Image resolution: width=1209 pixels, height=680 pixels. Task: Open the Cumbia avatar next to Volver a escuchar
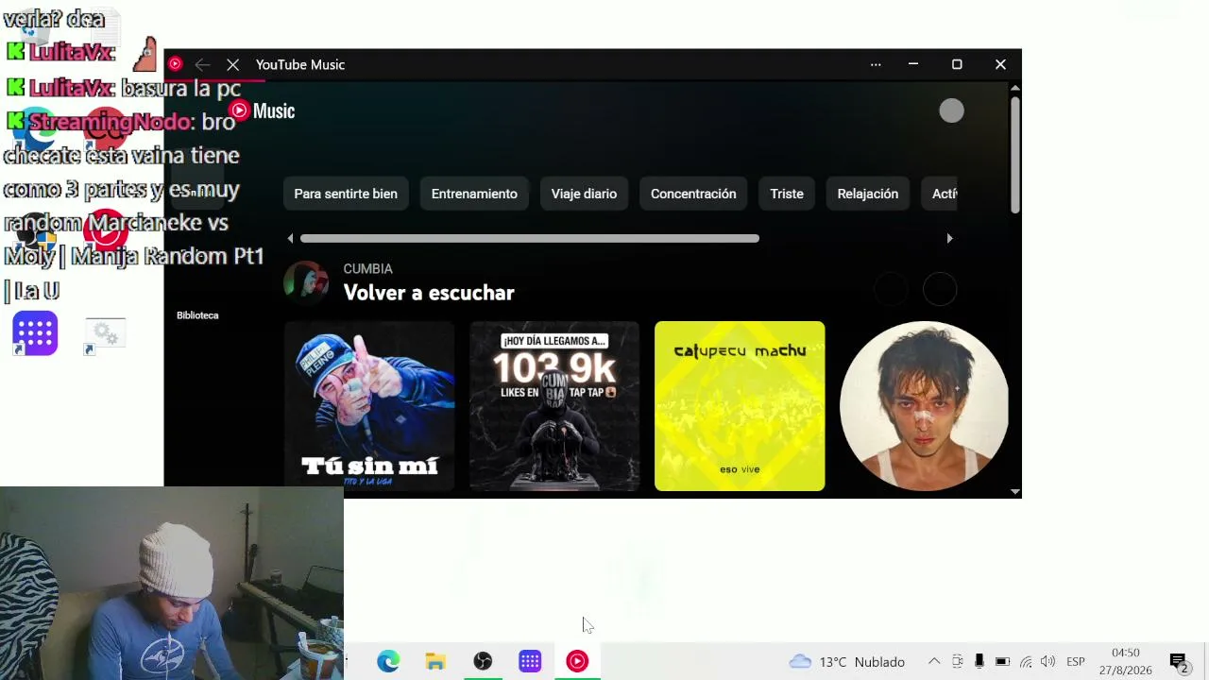[x=306, y=282]
